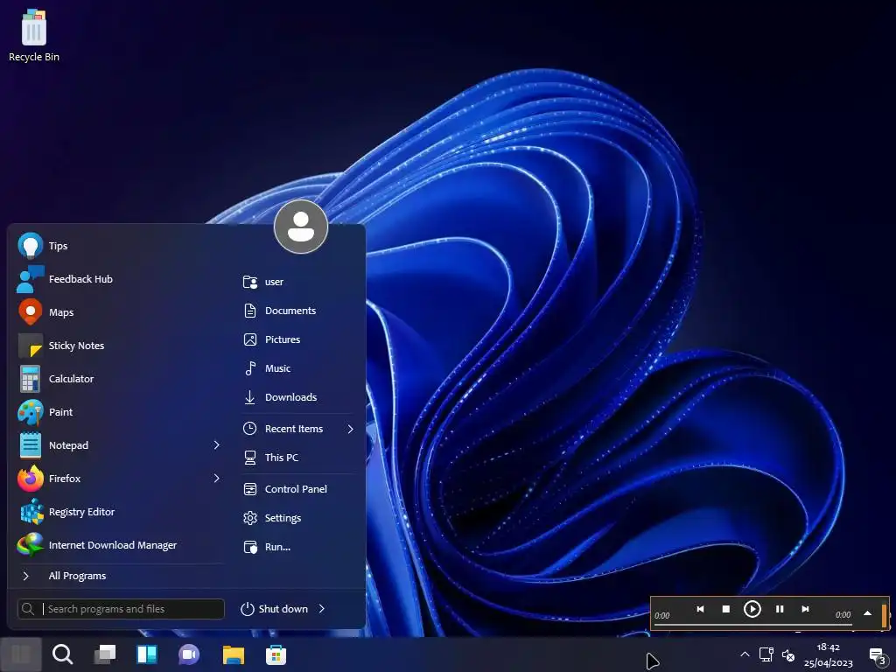Expand the Firefox jump list arrow

click(x=217, y=479)
